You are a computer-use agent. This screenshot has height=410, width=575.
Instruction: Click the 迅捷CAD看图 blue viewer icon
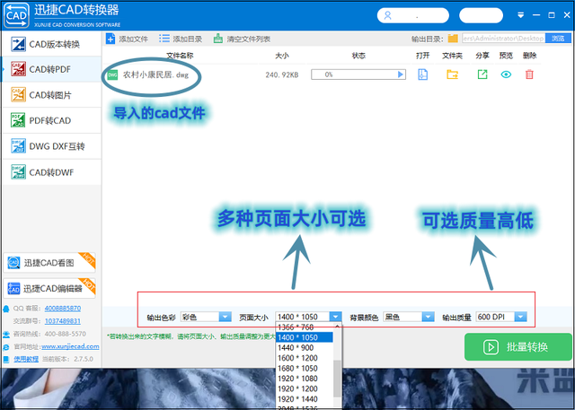tap(14, 263)
